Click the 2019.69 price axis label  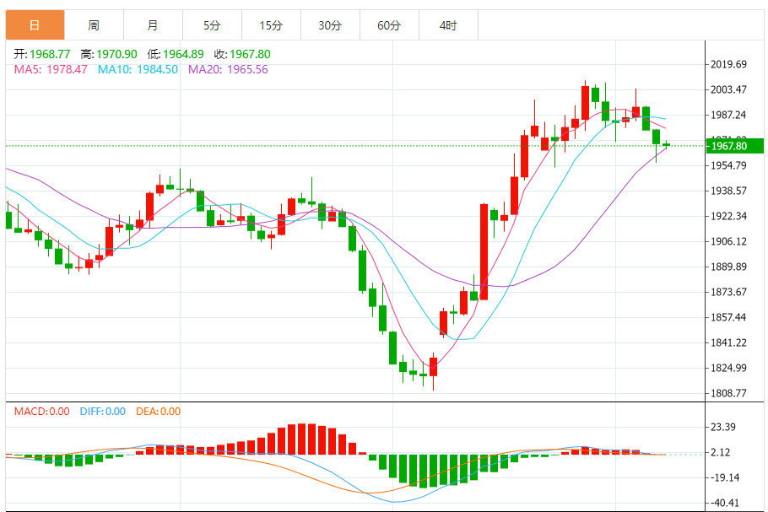pos(728,64)
